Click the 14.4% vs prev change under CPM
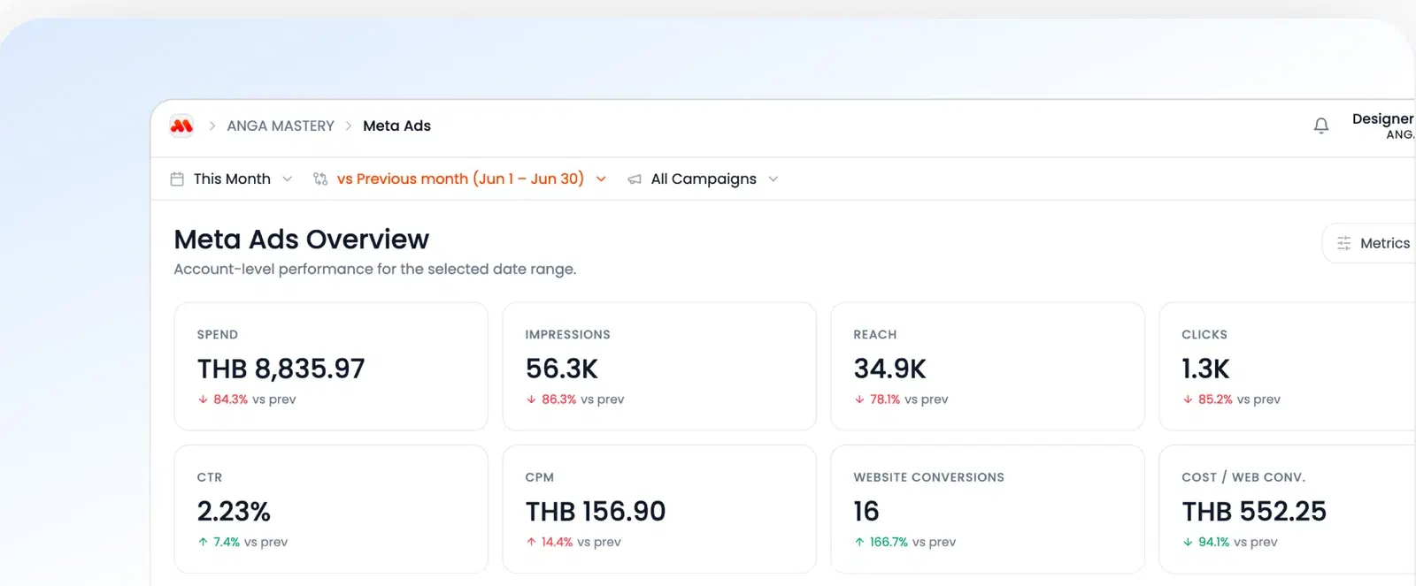Viewport: 1416px width, 586px height. (573, 542)
